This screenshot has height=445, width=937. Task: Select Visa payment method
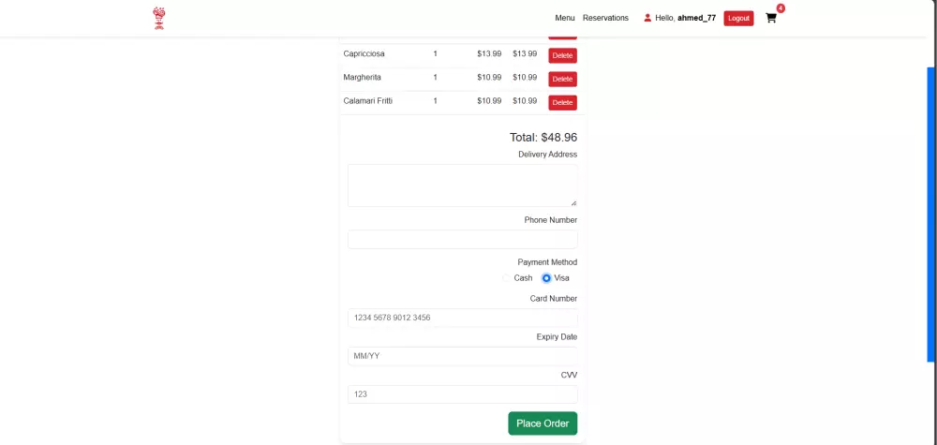[x=546, y=277]
